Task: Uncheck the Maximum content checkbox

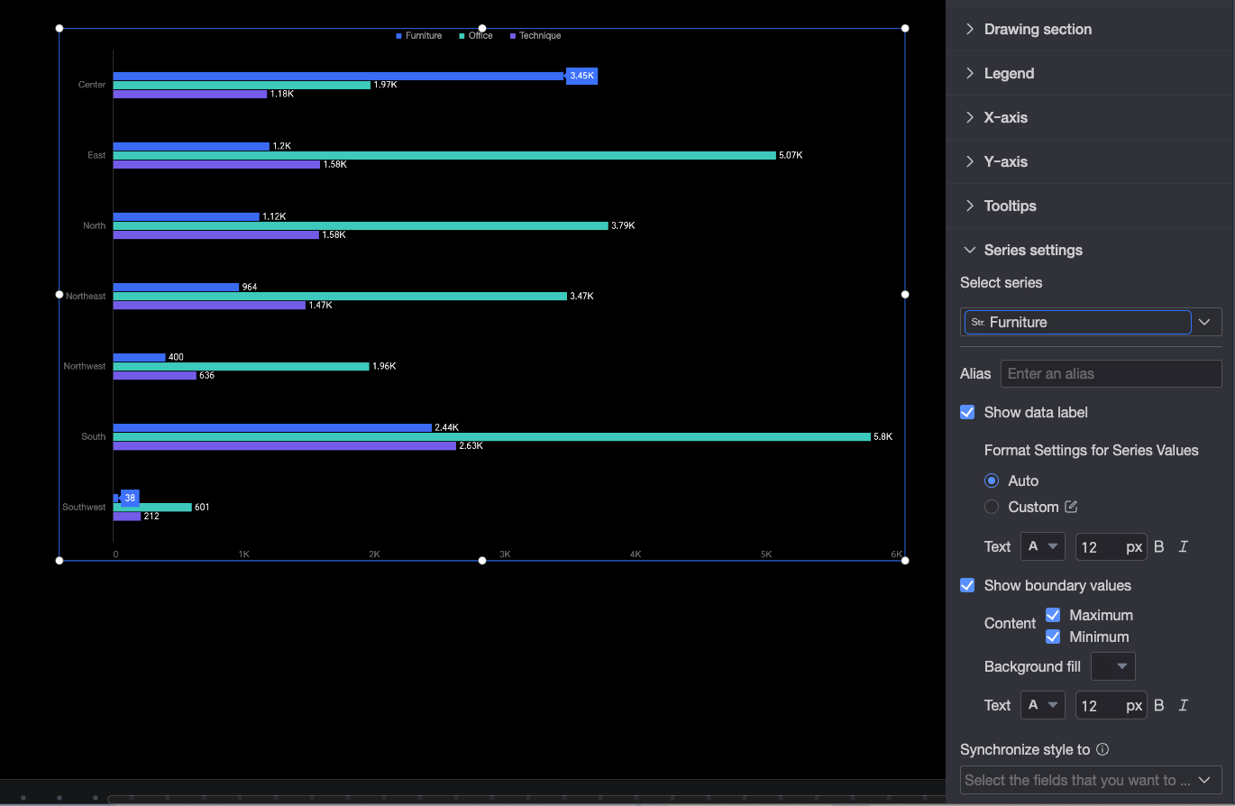Action: click(1053, 615)
